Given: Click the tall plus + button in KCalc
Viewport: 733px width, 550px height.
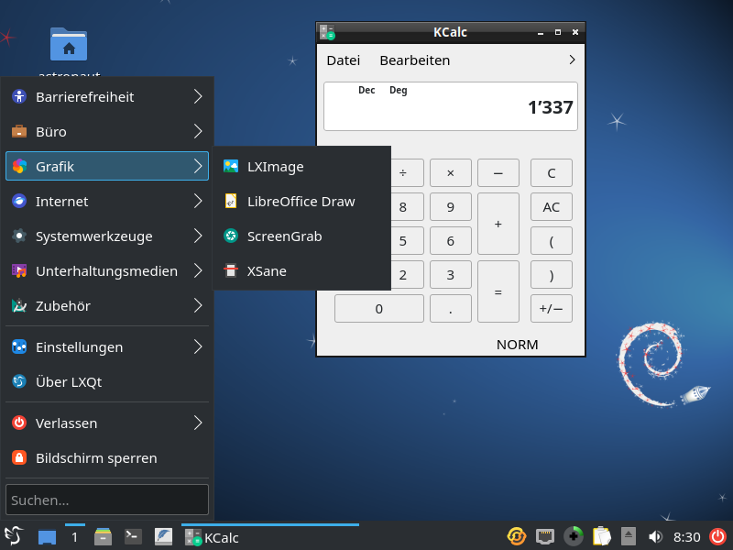Looking at the screenshot, I should [498, 224].
